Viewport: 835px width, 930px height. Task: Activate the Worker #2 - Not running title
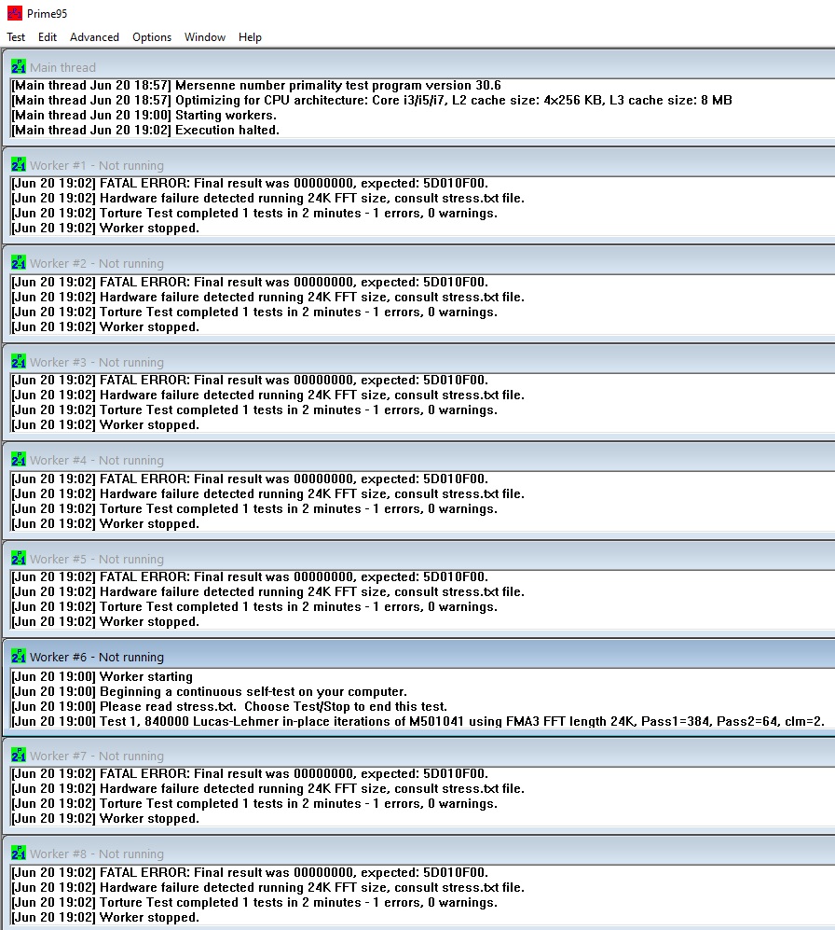(x=97, y=263)
